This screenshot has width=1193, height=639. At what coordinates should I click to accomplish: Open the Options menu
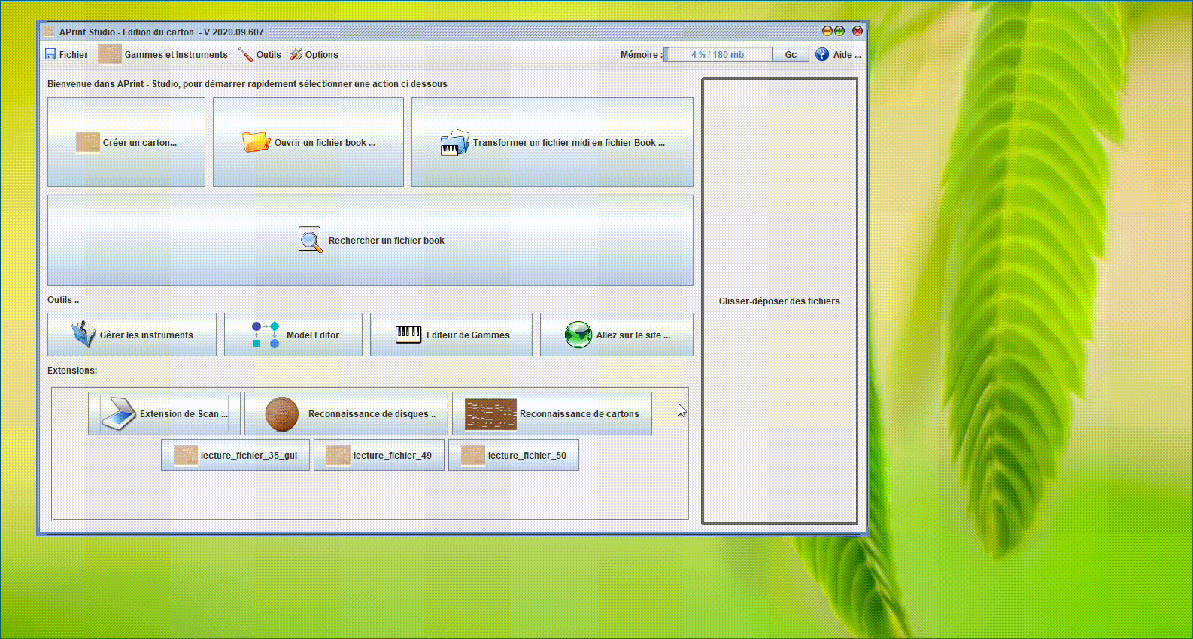[x=314, y=54]
